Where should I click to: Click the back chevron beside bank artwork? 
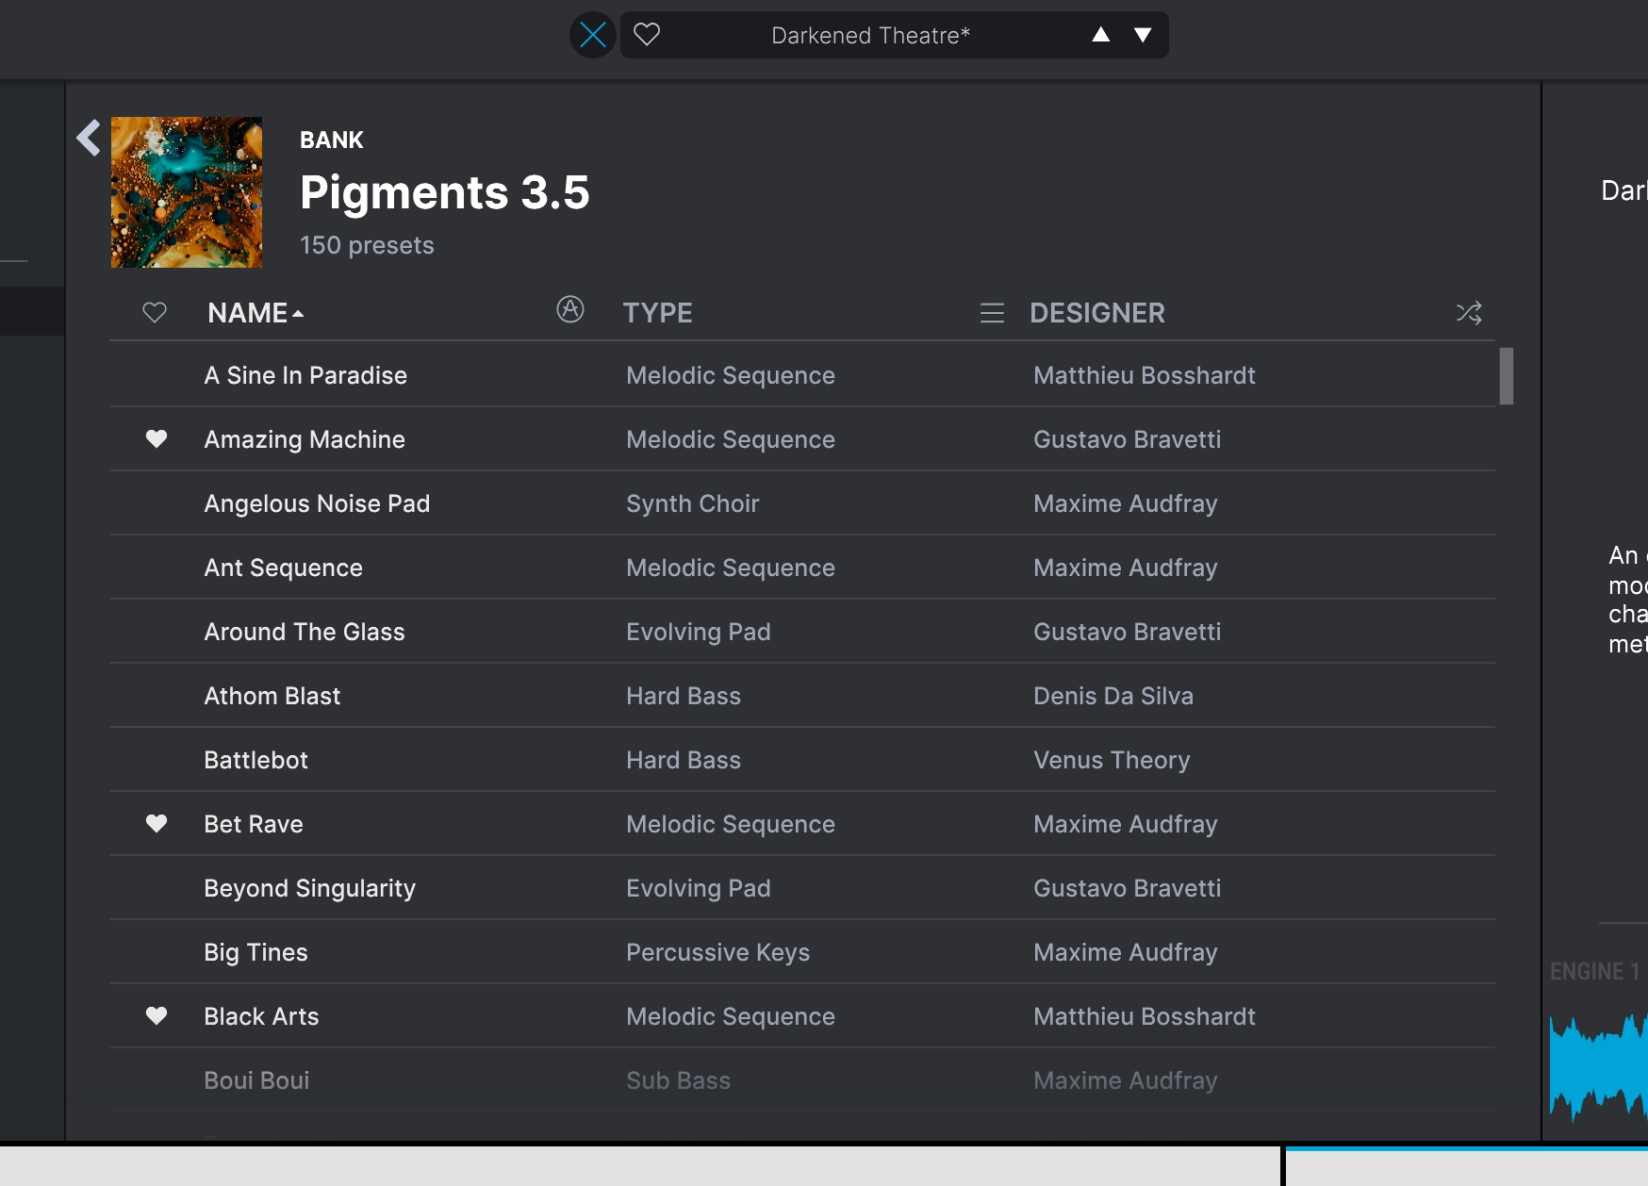(89, 138)
